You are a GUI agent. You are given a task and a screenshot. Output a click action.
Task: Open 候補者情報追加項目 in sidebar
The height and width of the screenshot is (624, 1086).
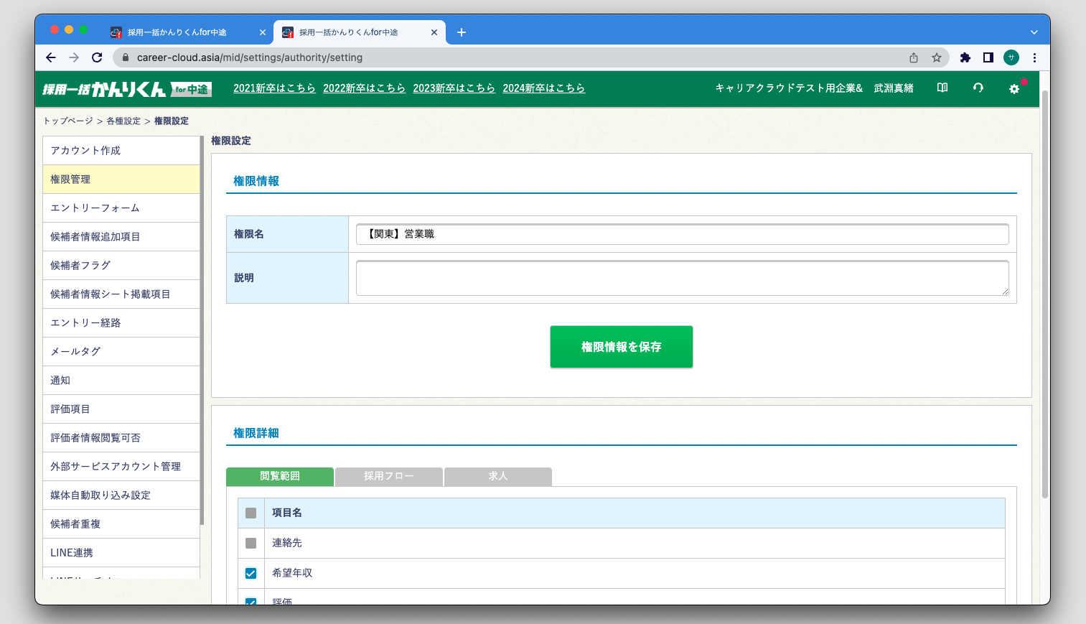[x=121, y=237]
